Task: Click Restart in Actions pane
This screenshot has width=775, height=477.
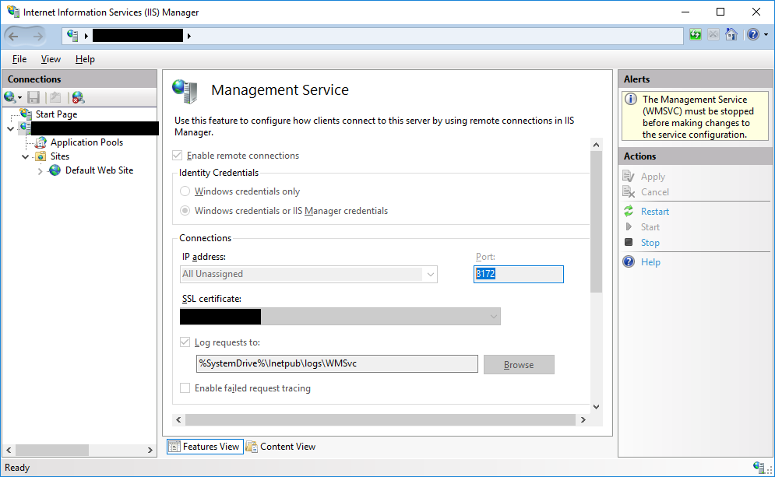Action: pos(655,212)
